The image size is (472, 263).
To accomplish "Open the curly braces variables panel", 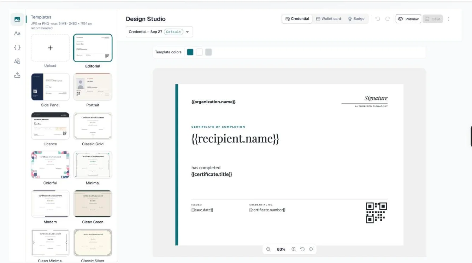I will (17, 47).
